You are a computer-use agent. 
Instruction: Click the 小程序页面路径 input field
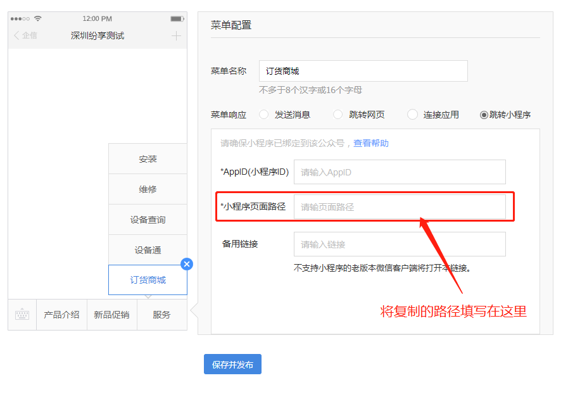pyautogui.click(x=400, y=207)
